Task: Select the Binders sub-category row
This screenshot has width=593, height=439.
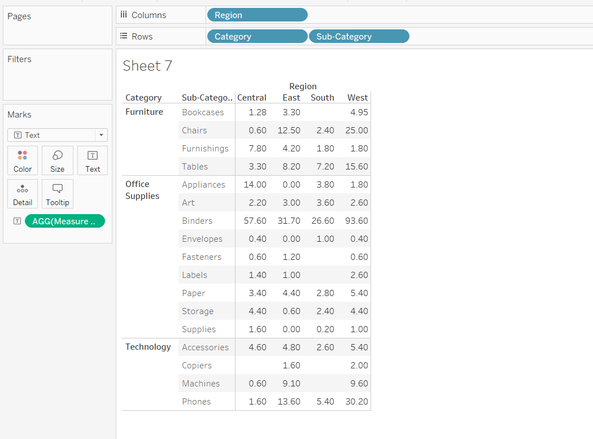Action: pos(197,221)
